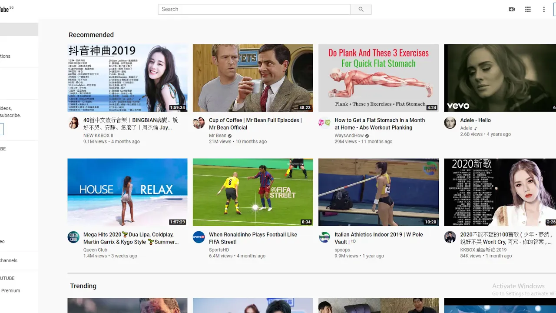
Task: Open HOUSE RELAX video thumbnail
Action: click(x=127, y=192)
